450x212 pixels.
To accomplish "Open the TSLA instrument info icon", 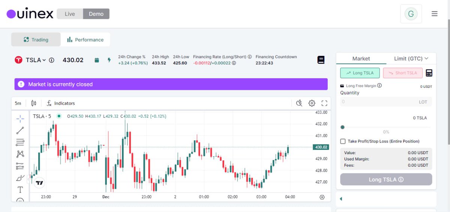I will (x=52, y=60).
